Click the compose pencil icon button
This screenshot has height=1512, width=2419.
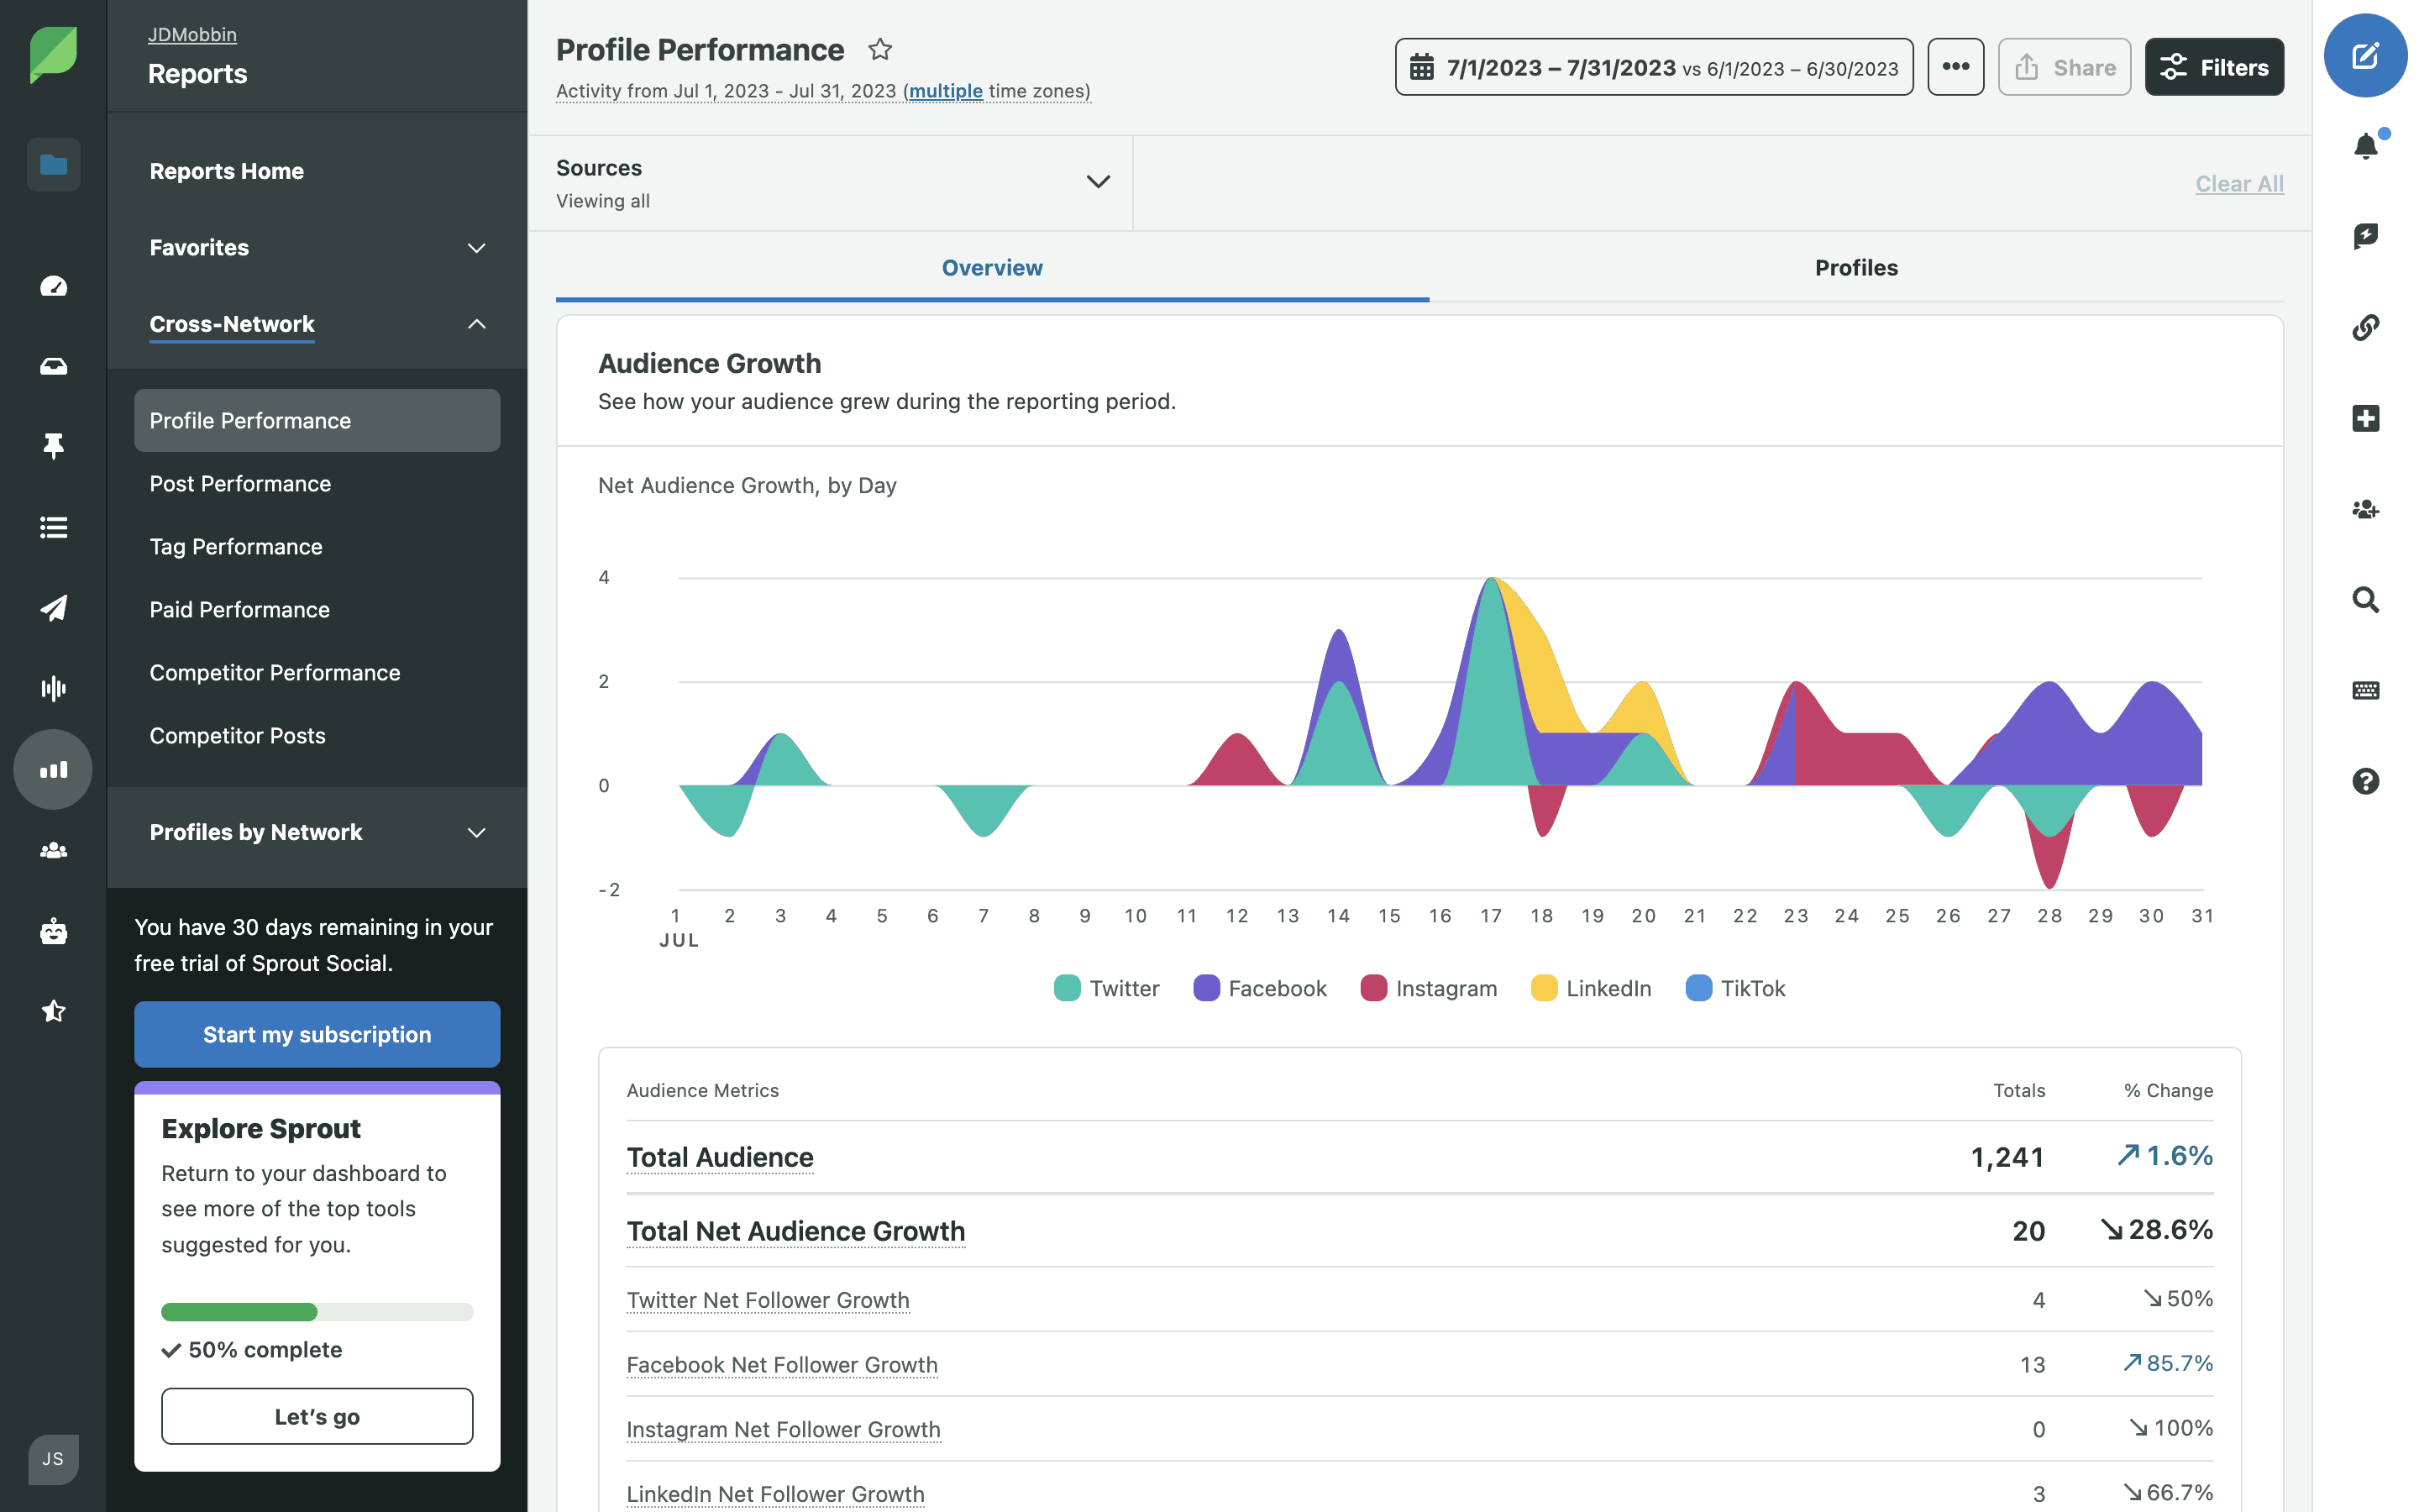click(x=2364, y=56)
